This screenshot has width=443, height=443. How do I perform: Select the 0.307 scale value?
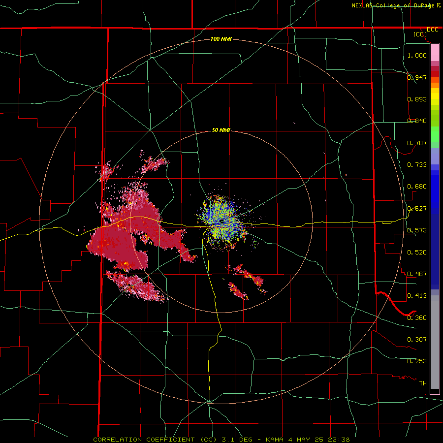pyautogui.click(x=417, y=339)
